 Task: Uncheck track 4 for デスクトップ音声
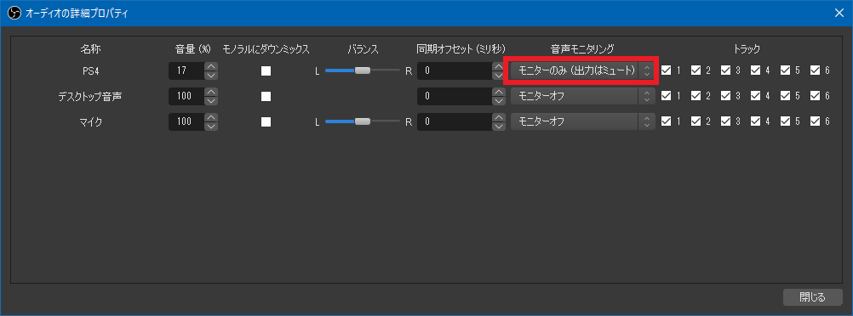(756, 95)
